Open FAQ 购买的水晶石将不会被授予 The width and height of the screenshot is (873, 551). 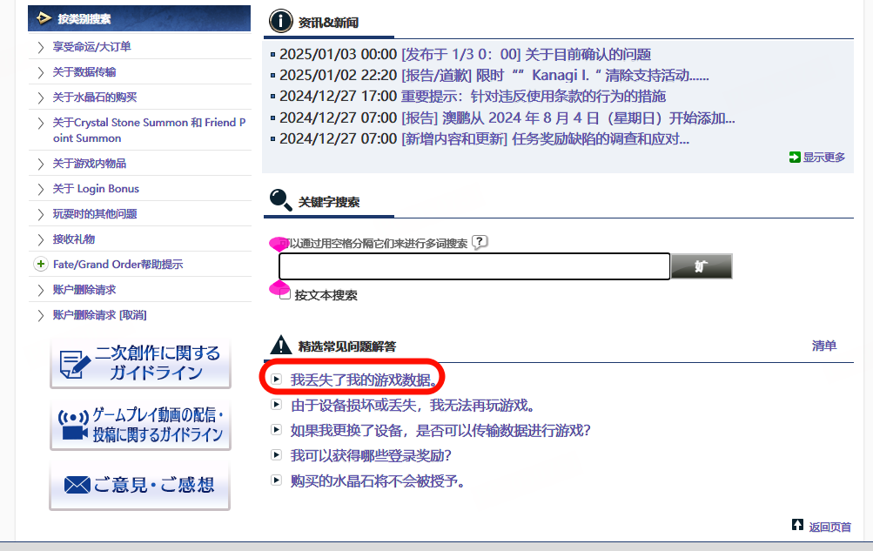(378, 480)
